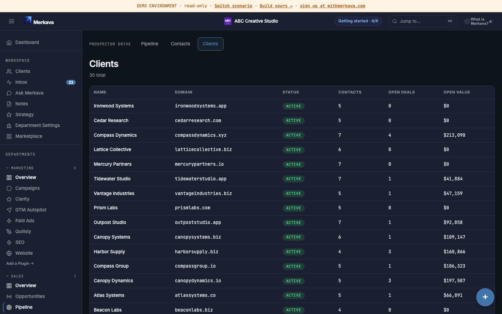The height and width of the screenshot is (314, 502).
Task: Open the Compass Dynamics client
Action: 115,135
